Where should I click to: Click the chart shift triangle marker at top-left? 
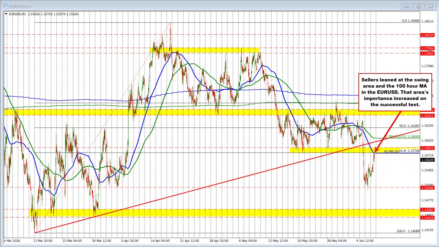tap(6, 14)
